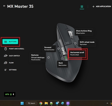Screen dimensions: 112x106
Task: Open the Back button label
Action: click(x=62, y=64)
